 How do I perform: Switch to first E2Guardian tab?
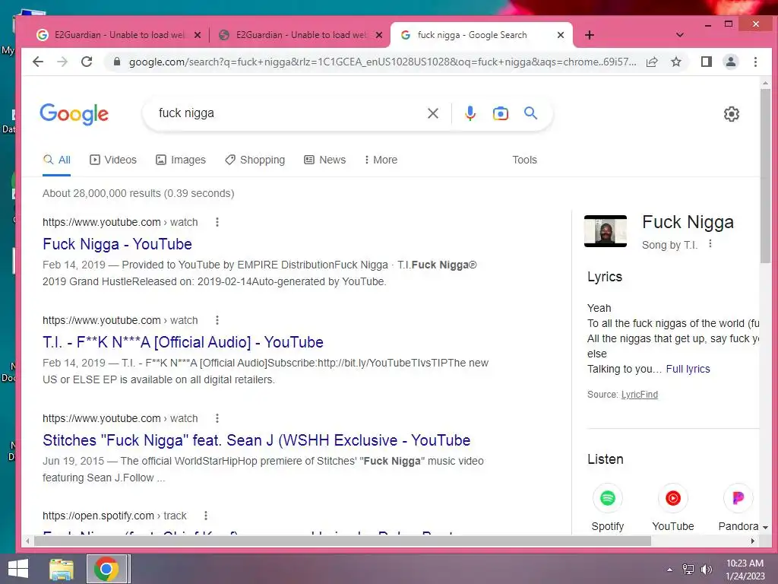(118, 35)
